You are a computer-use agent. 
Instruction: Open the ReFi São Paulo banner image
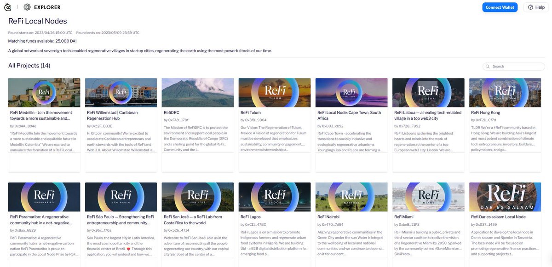[121, 197]
